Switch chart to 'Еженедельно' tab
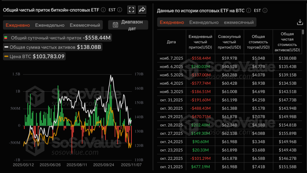 [x=50, y=25]
